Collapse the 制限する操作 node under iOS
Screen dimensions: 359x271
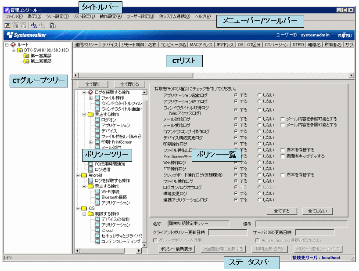tap(84, 214)
